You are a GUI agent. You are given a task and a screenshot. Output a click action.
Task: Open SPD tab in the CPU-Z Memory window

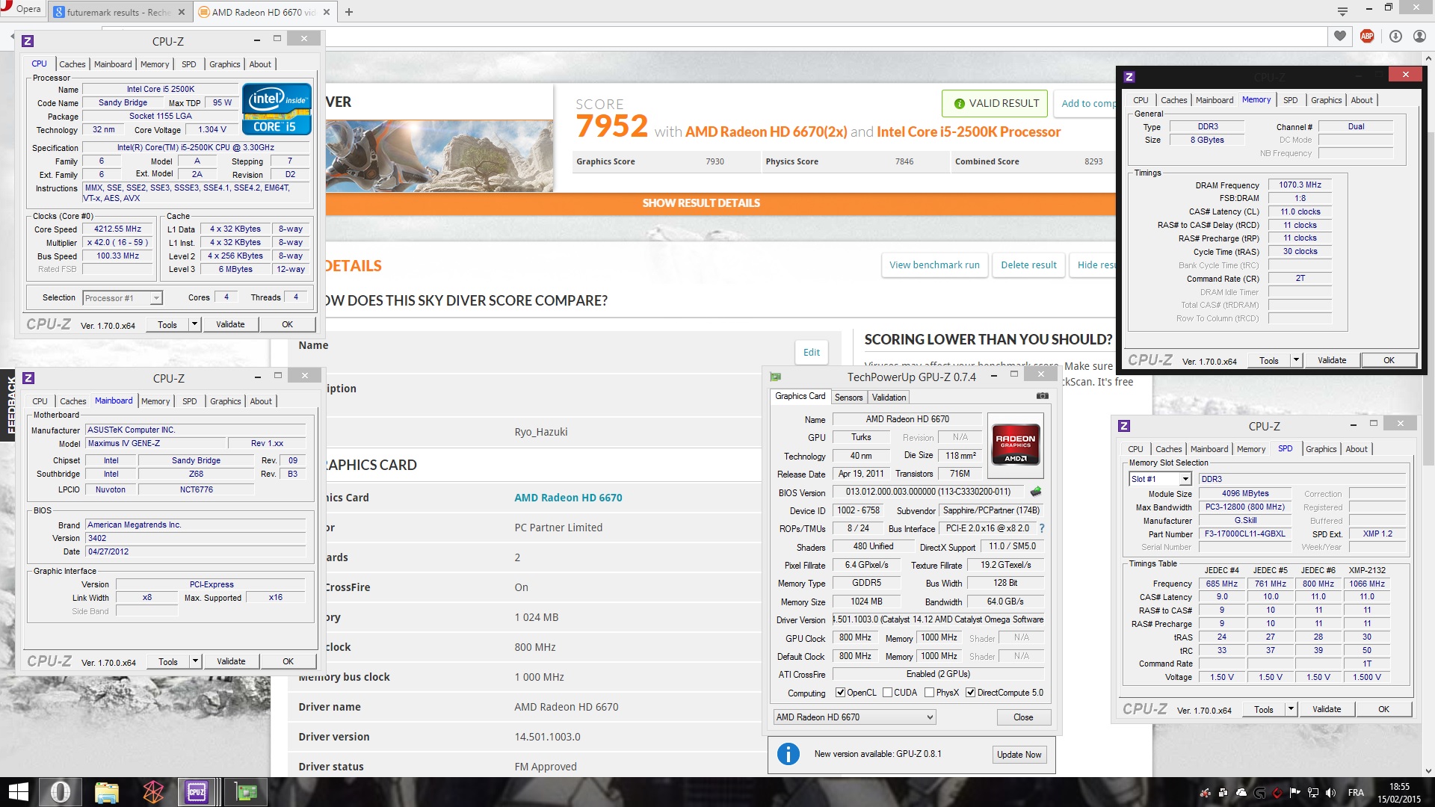(1291, 100)
